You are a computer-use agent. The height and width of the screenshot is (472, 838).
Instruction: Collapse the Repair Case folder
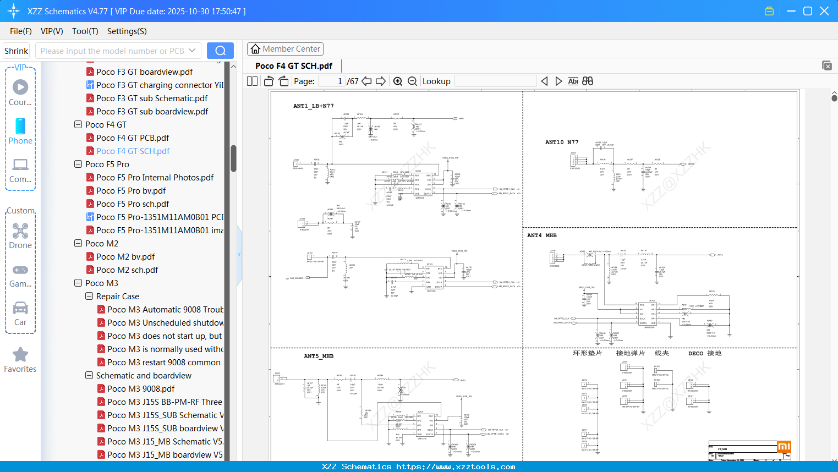click(x=89, y=296)
